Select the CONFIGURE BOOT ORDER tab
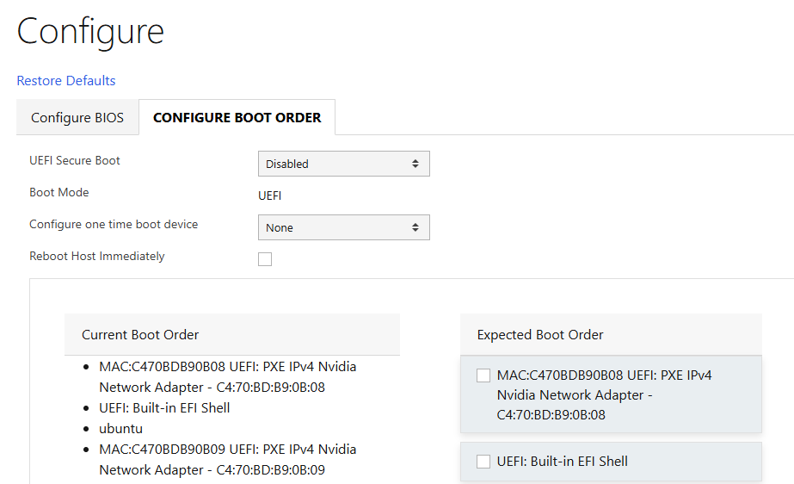 [237, 118]
